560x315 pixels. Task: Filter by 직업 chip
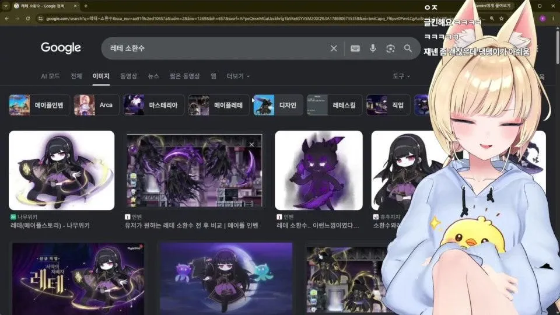[x=388, y=105]
